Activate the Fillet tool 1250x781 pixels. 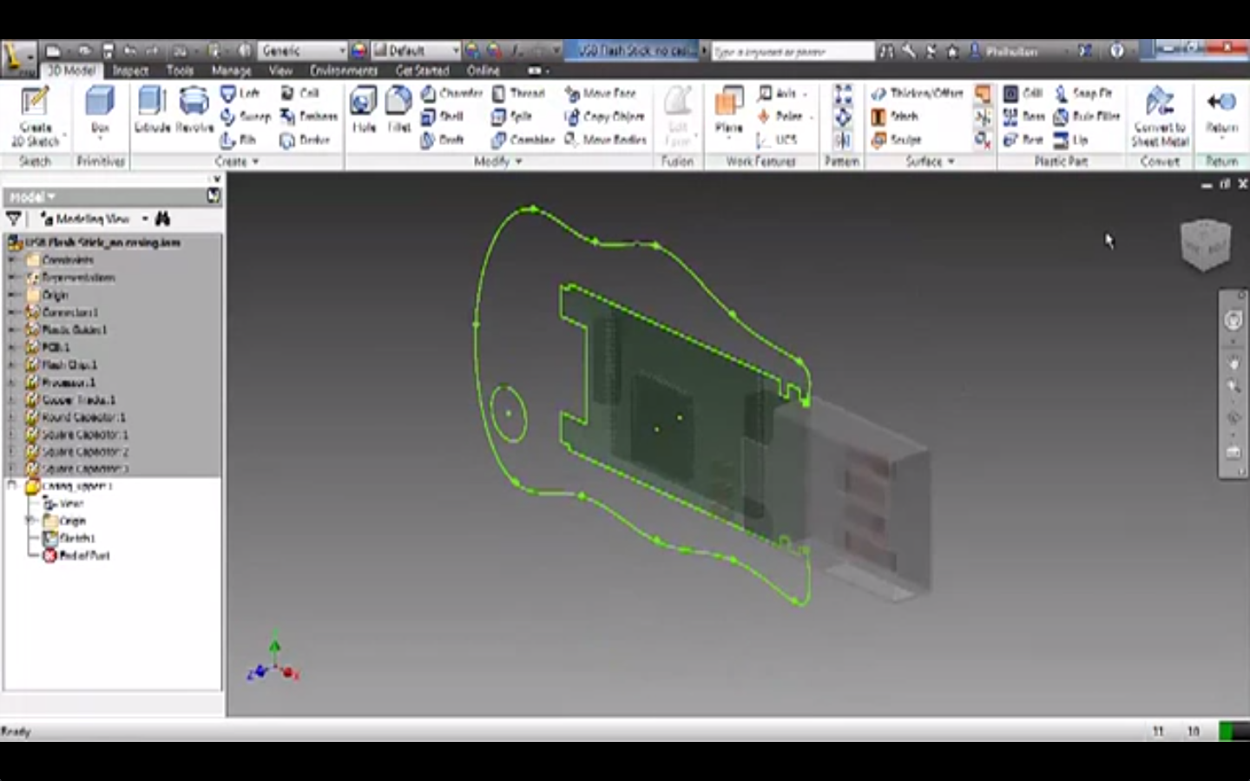(x=398, y=110)
